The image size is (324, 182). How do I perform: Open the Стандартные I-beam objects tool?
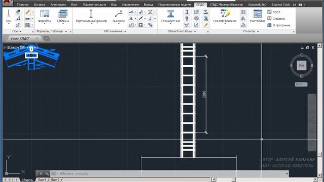[x=171, y=17]
